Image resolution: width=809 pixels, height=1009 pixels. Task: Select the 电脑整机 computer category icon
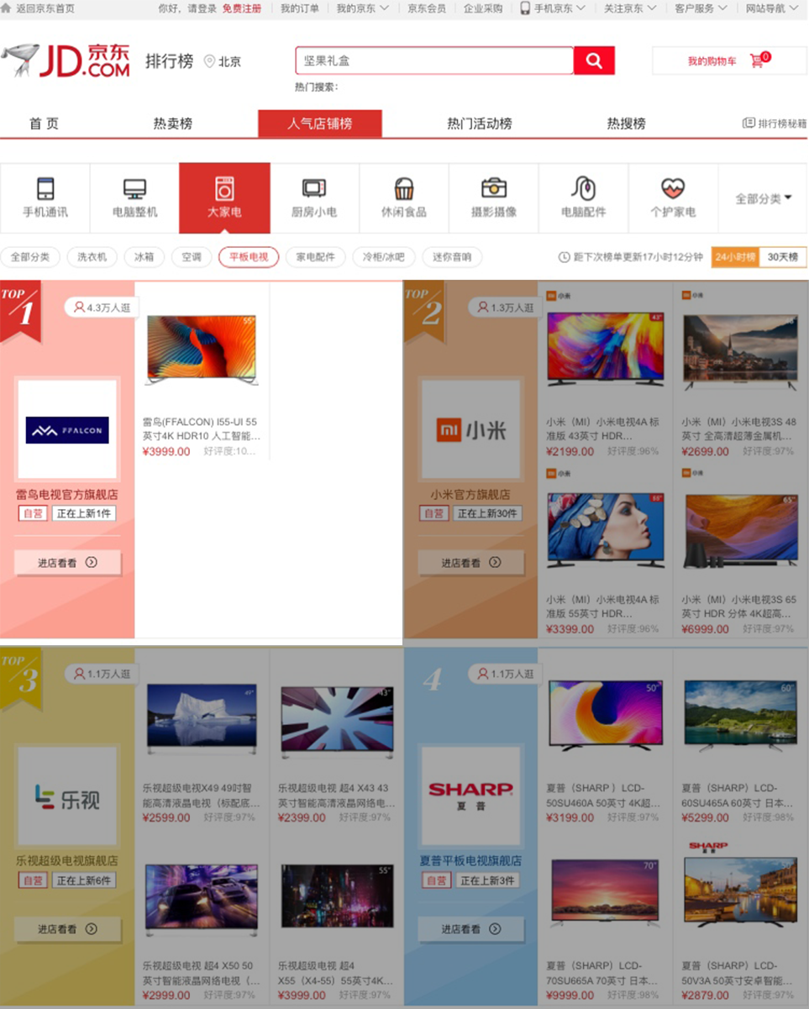click(x=134, y=188)
